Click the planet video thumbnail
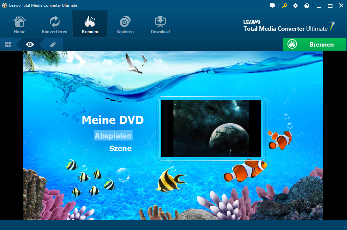Viewport: 347px width, 230px height. [211, 128]
